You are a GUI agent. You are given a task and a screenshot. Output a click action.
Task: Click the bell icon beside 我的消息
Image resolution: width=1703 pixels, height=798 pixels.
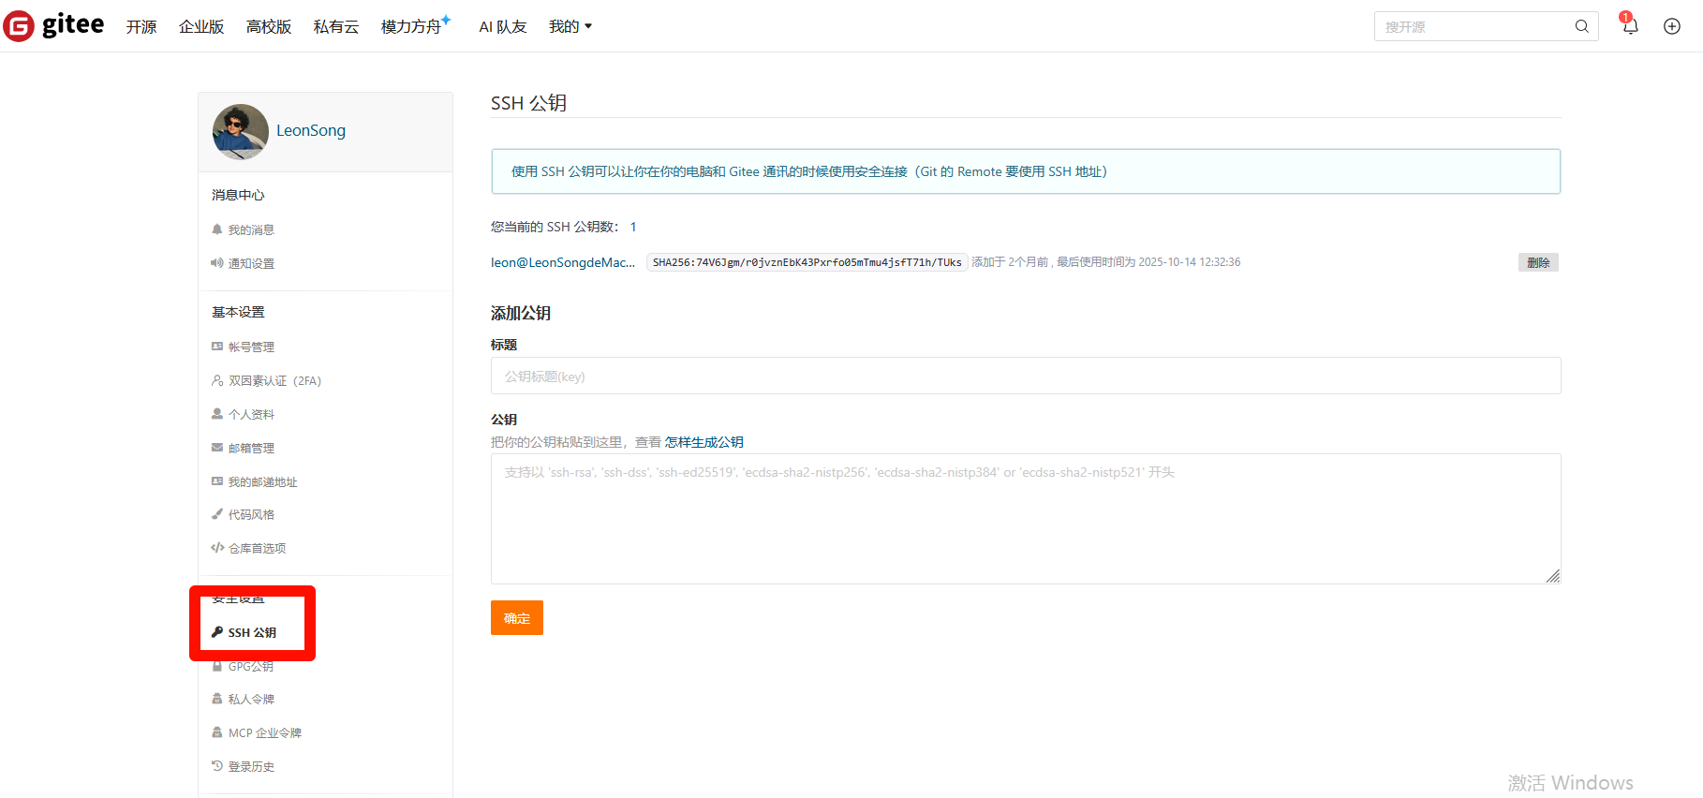pyautogui.click(x=217, y=229)
